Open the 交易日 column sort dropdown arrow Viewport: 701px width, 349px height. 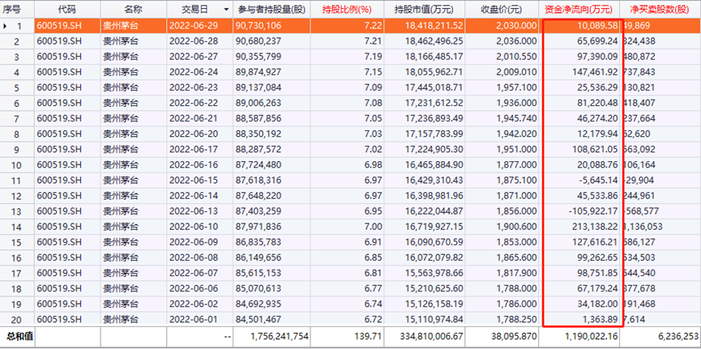[226, 10]
